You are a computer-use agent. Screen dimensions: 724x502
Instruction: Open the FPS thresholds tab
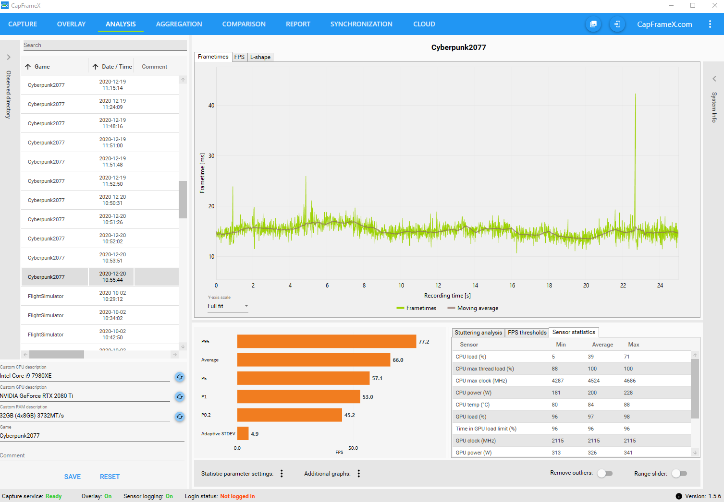tap(527, 333)
